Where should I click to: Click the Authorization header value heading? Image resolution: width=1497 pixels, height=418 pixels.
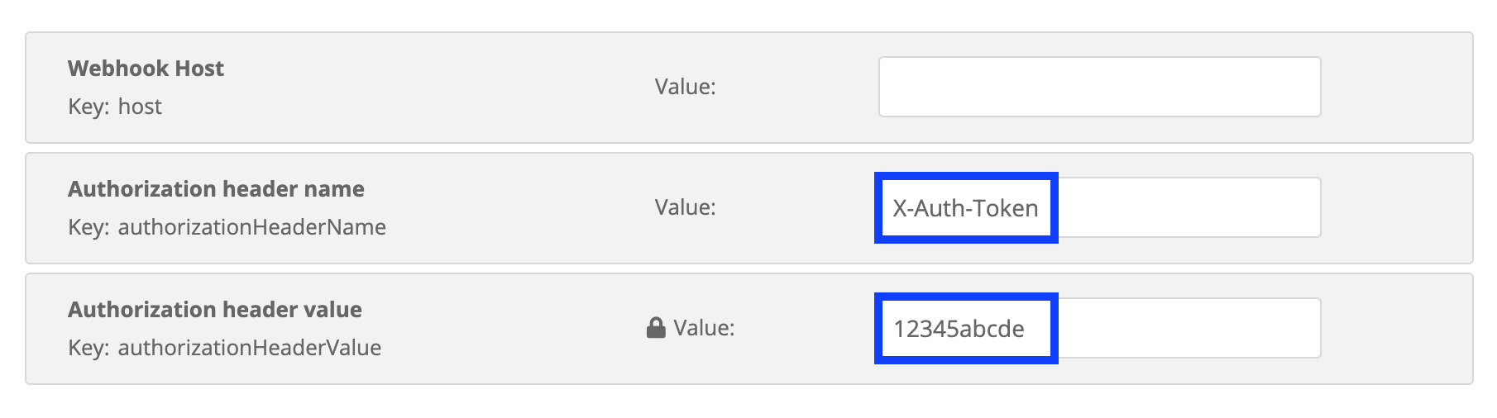(215, 310)
